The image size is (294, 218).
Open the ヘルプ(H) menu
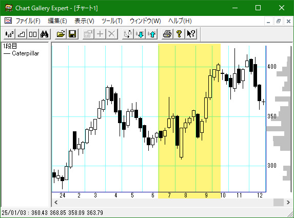click(180, 21)
